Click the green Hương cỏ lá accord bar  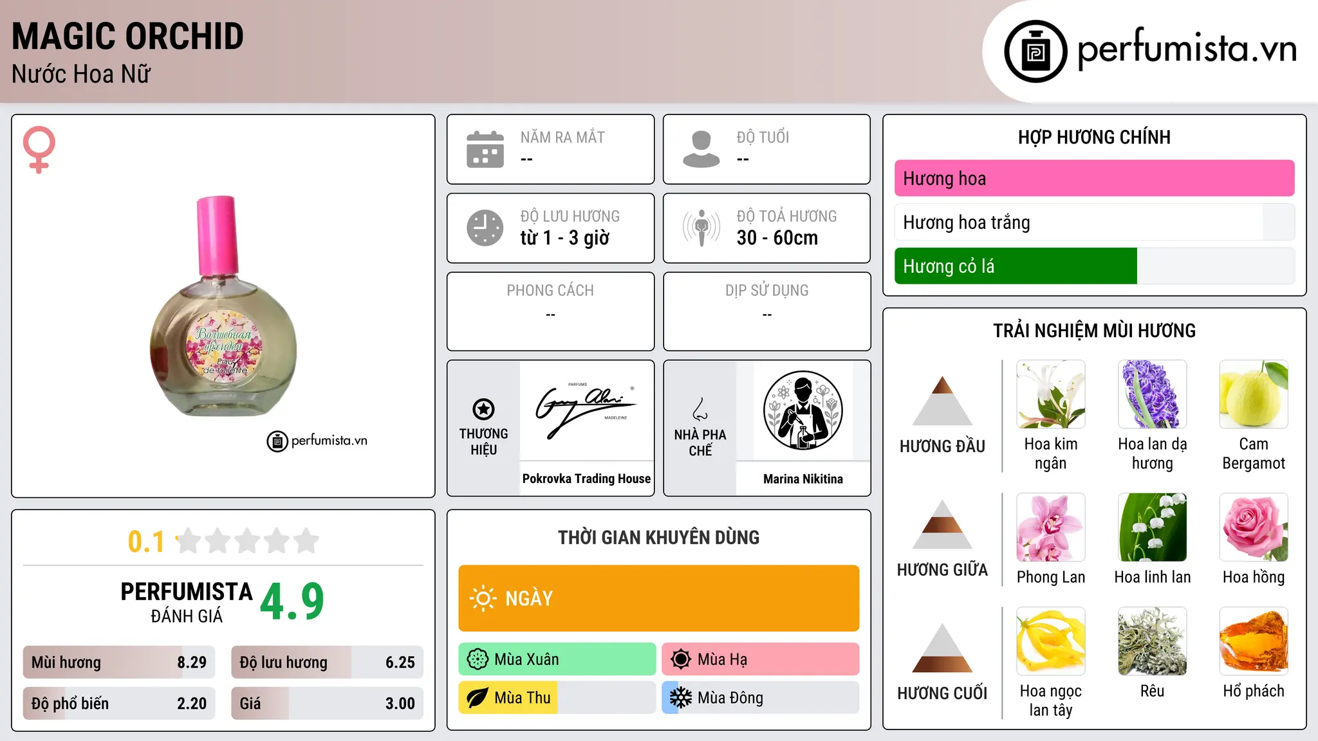1095,266
